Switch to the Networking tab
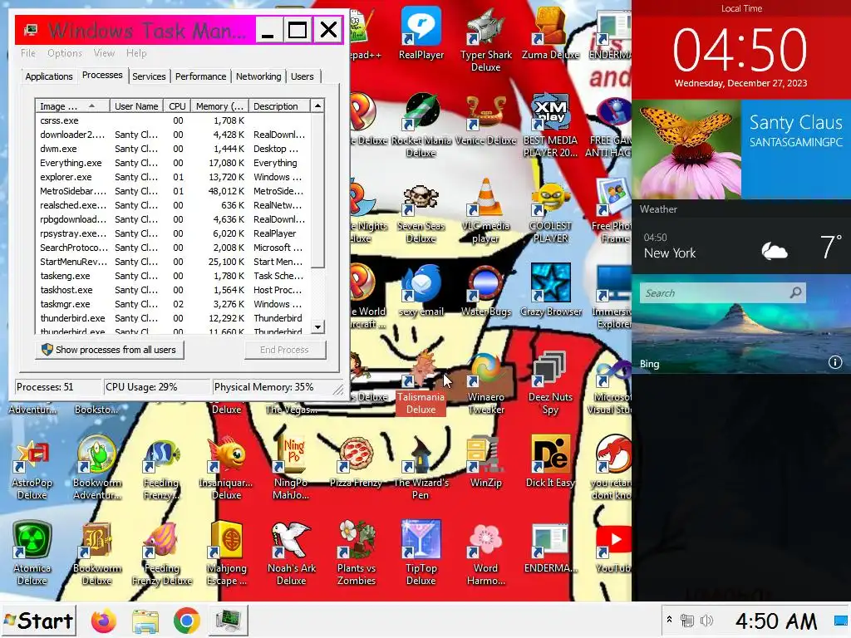The height and width of the screenshot is (638, 851). [258, 76]
